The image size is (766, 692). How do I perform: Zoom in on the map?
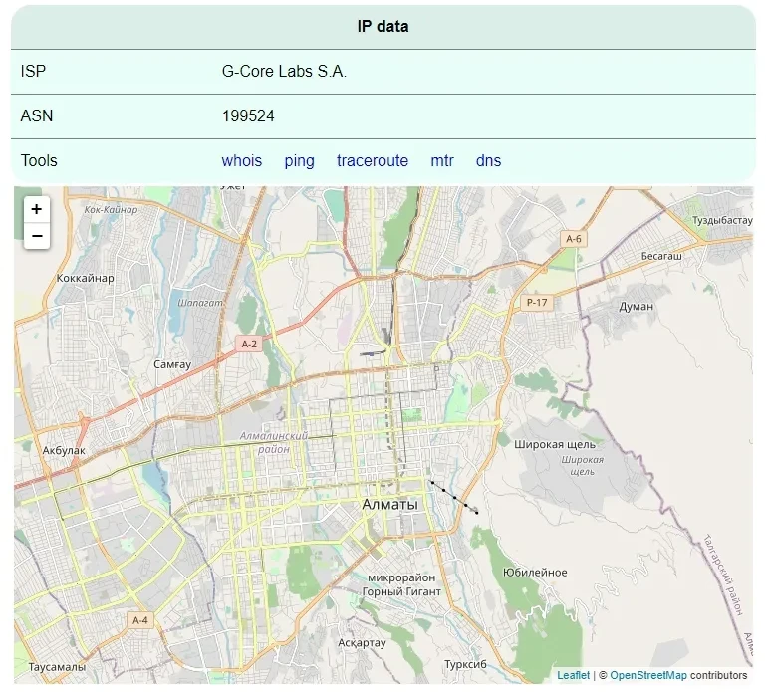[x=37, y=209]
